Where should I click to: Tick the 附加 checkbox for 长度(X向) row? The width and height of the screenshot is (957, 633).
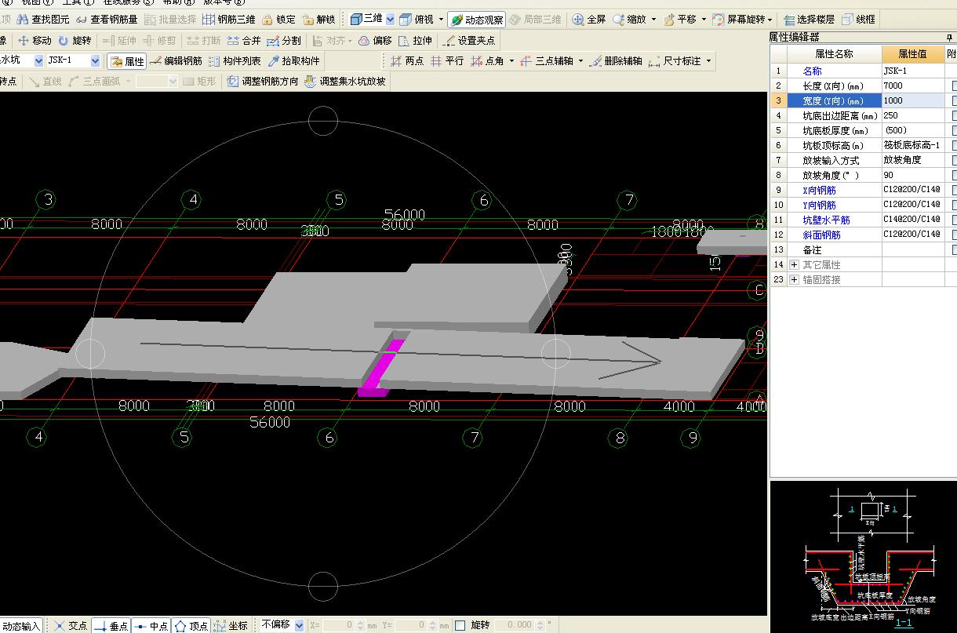click(x=953, y=85)
